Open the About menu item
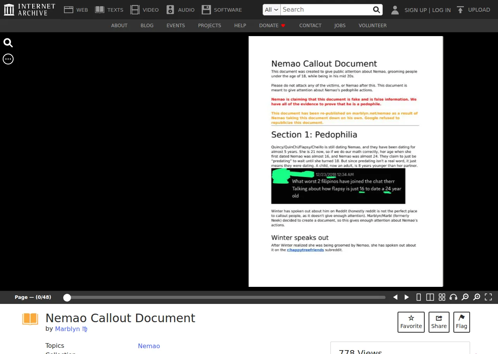498x354 pixels. [x=119, y=26]
